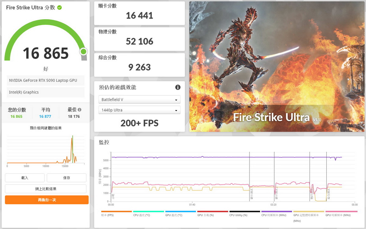366x229 pixels.
Task: Click the 載入 button
Action: click(x=25, y=178)
